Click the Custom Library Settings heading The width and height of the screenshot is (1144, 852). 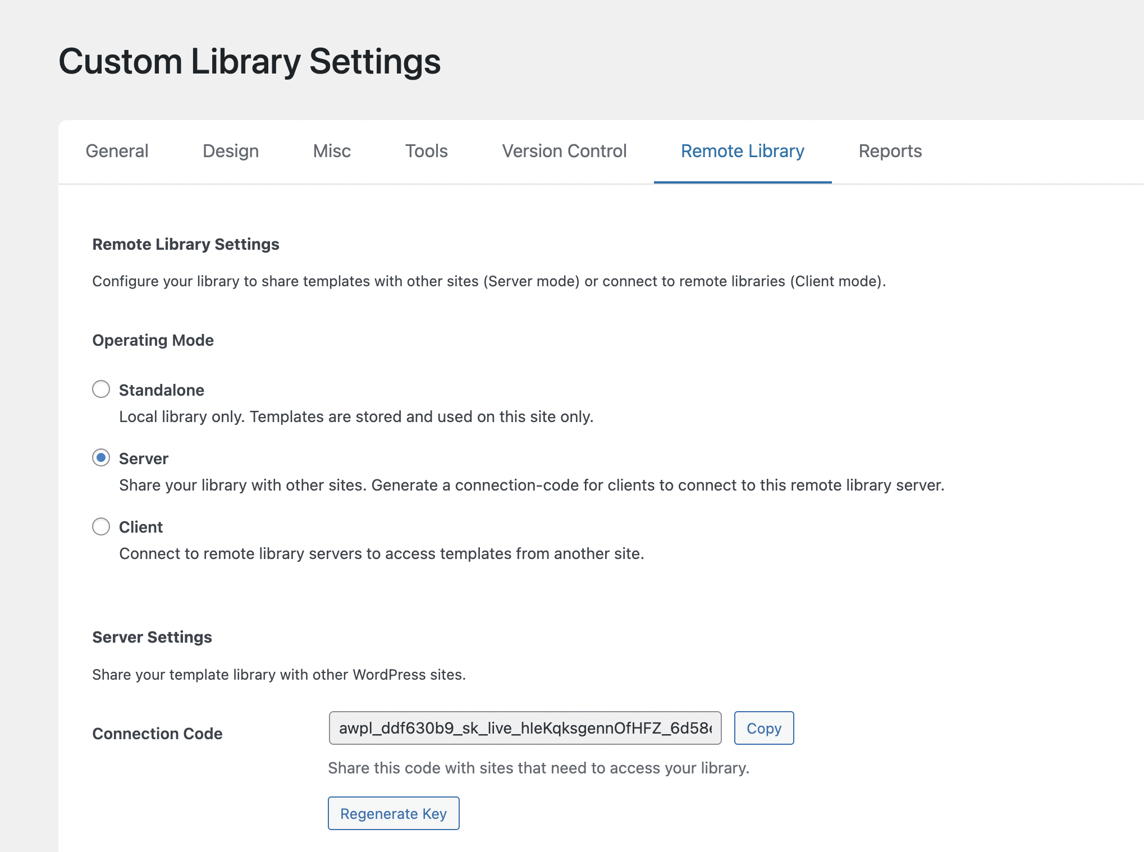pos(249,61)
